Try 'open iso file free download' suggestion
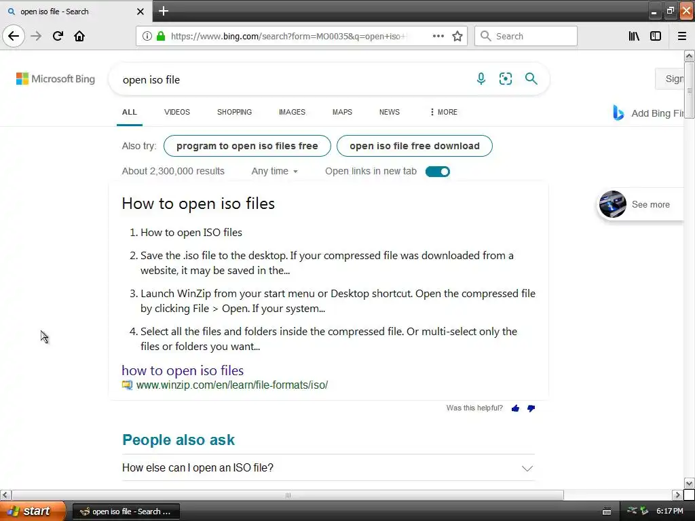Viewport: 695px width, 521px height. (415, 146)
